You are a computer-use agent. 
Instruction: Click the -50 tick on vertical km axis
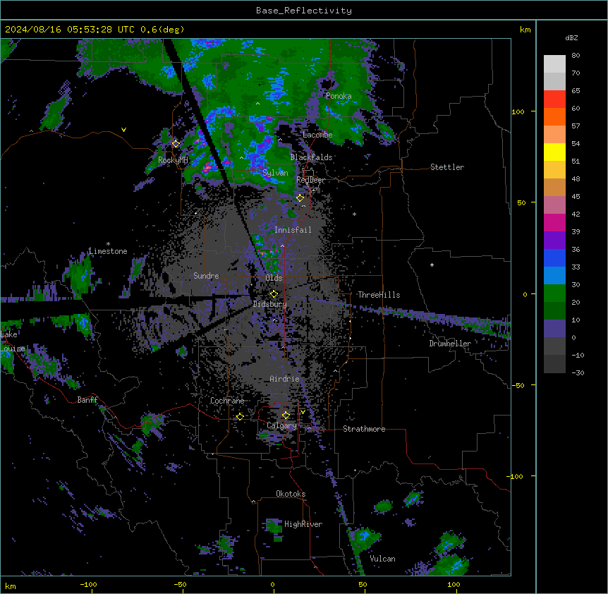click(518, 385)
